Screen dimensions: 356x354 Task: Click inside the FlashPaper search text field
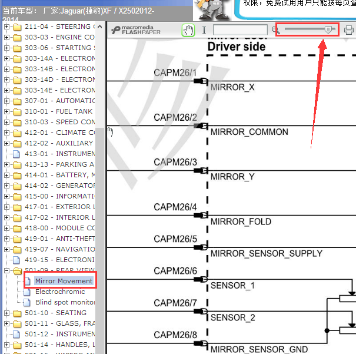[240, 30]
